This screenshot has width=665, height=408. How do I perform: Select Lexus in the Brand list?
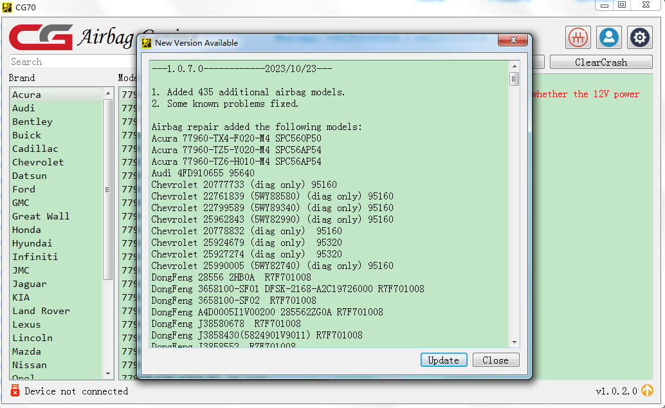[x=56, y=325]
